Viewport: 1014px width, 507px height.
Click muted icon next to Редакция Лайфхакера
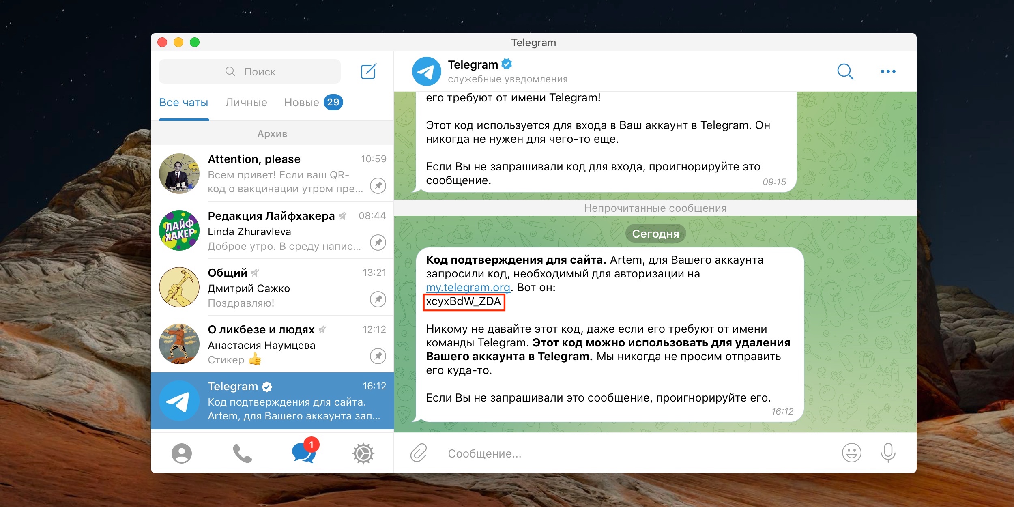coord(343,216)
